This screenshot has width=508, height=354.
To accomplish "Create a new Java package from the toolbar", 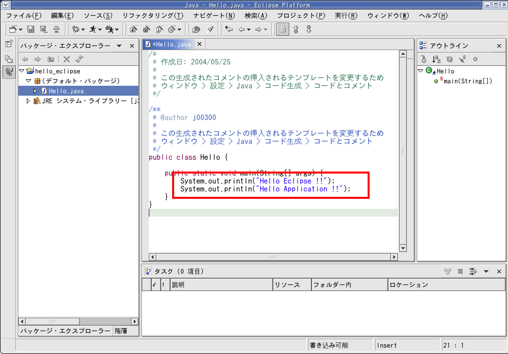I will (x=146, y=29).
